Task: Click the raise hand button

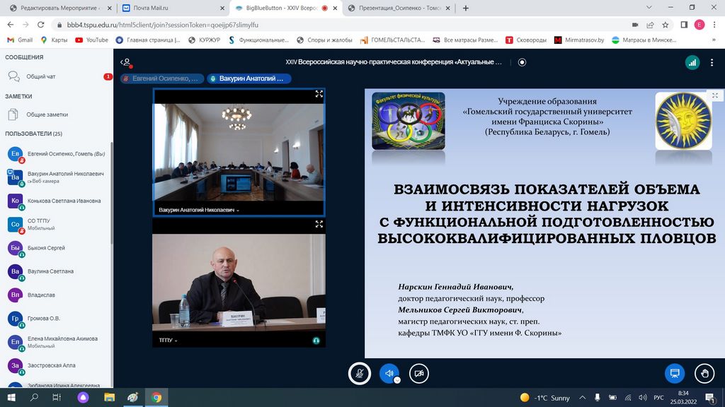Action: point(704,373)
